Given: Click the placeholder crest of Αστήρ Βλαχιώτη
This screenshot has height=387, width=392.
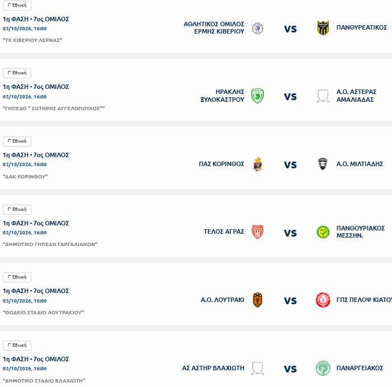Looking at the screenshot, I should coord(258,369).
